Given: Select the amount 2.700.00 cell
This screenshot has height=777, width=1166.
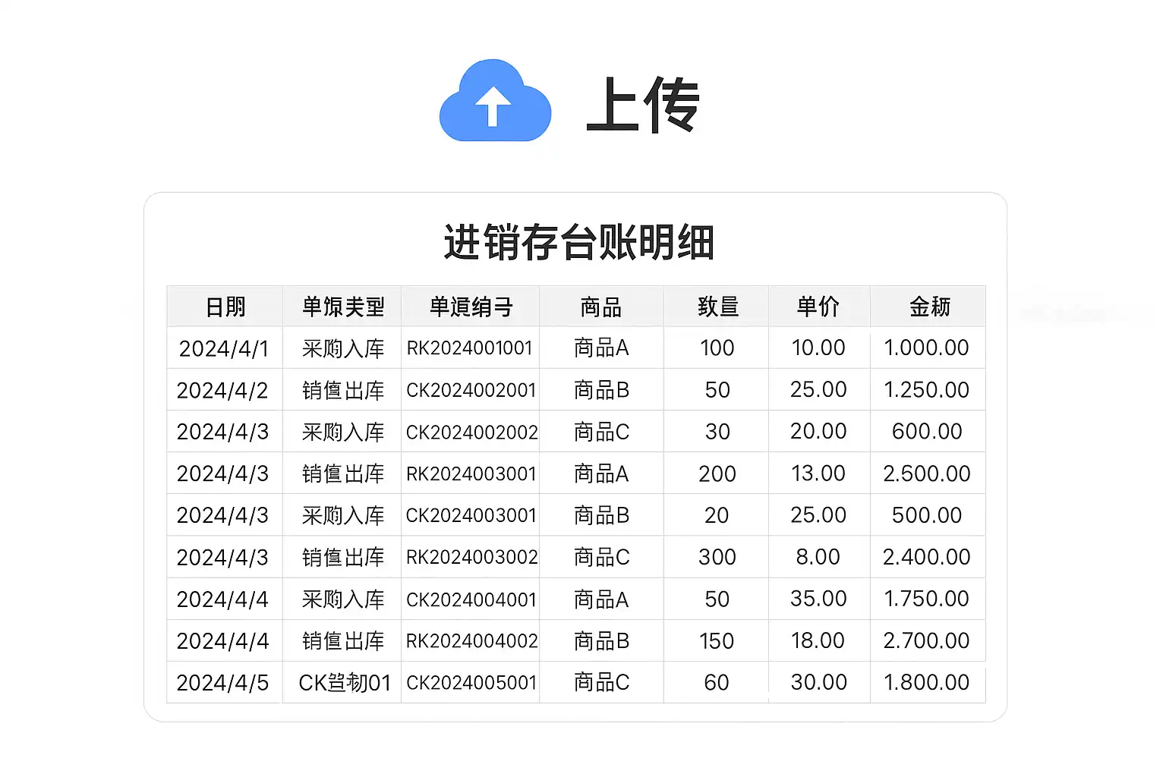Looking at the screenshot, I should (x=927, y=641).
